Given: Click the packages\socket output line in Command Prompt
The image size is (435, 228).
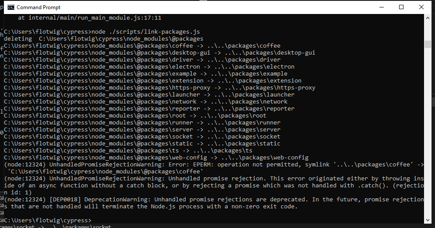Looking at the screenshot, I should click(x=142, y=137).
